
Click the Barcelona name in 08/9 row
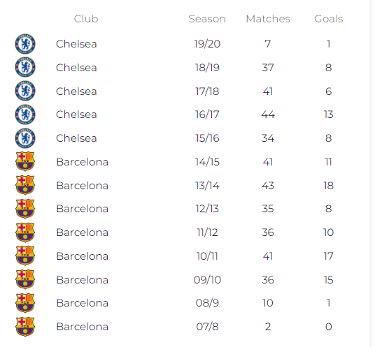point(83,303)
